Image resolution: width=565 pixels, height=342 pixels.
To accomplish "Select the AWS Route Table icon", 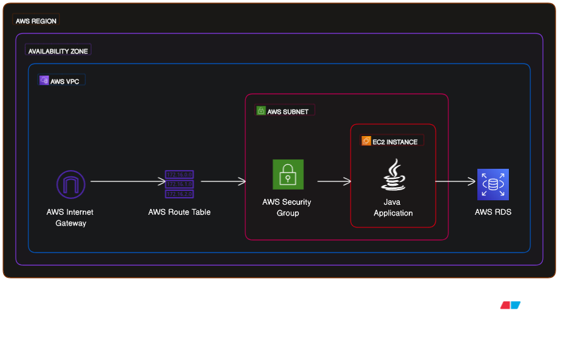I will 180,185.
